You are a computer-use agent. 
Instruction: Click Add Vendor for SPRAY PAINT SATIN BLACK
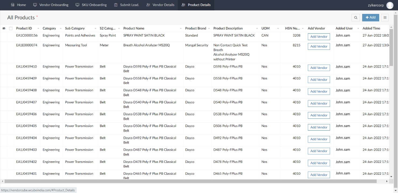[x=319, y=37]
